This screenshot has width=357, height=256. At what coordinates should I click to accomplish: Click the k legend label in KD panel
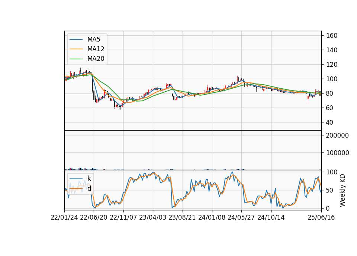(x=89, y=178)
